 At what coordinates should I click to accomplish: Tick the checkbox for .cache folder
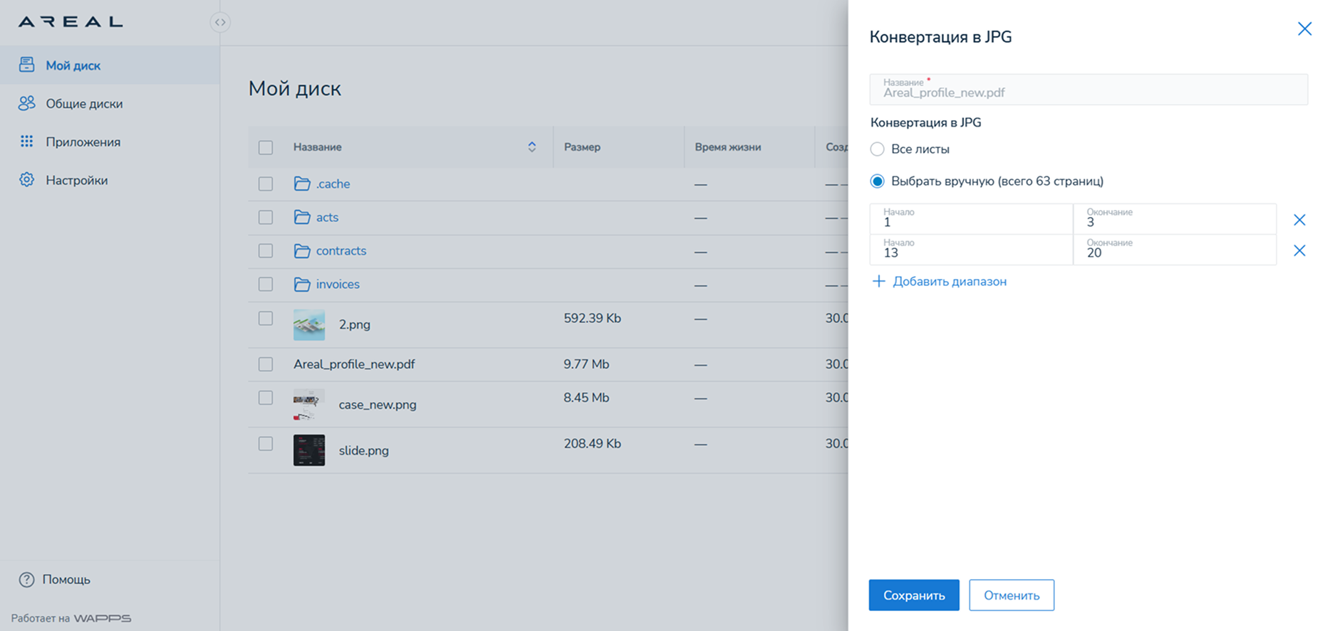[x=266, y=184]
